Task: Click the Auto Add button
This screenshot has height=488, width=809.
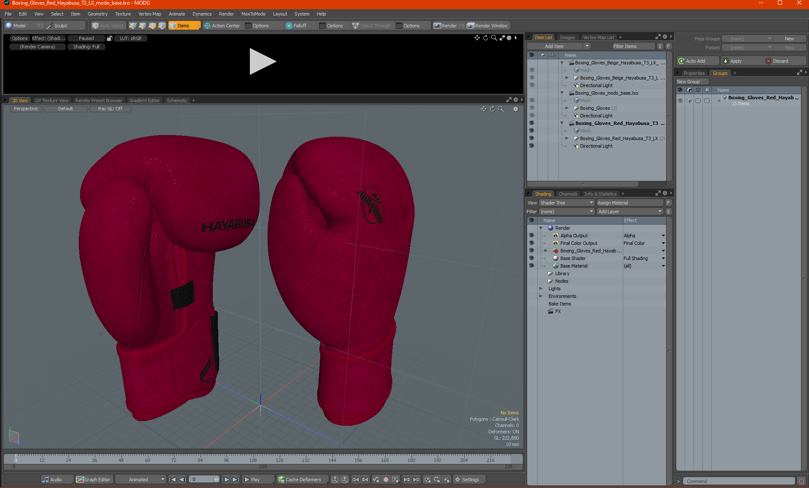Action: point(697,61)
